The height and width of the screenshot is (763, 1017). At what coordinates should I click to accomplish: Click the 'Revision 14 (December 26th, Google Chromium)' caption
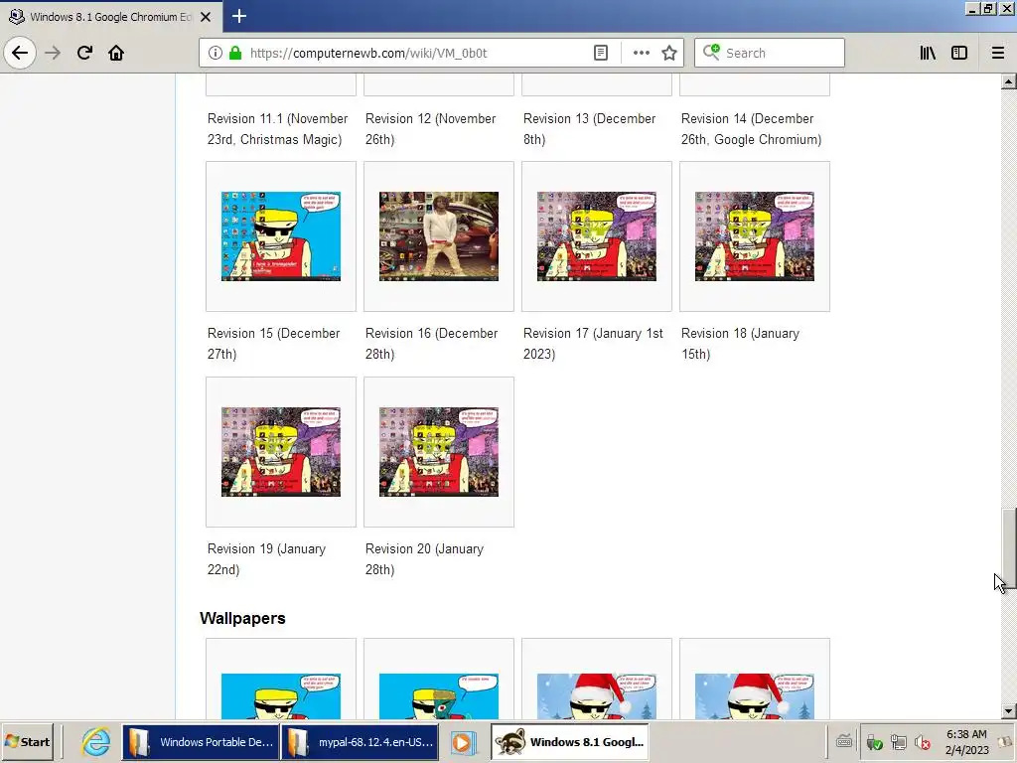pyautogui.click(x=751, y=129)
